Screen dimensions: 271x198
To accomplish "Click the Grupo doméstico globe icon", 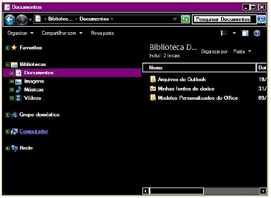I will [x=14, y=115].
